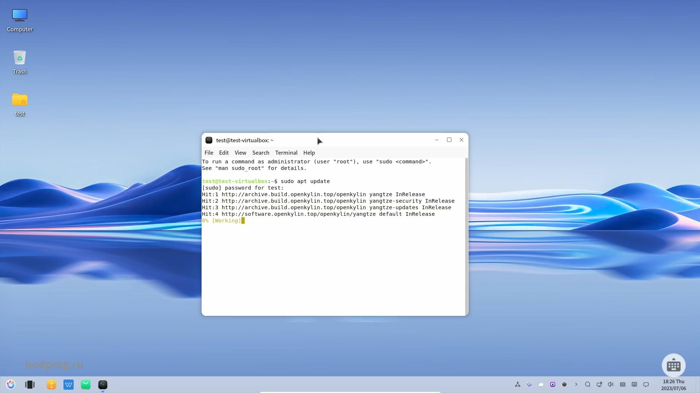Viewport: 700px width, 393px height.
Task: Click the 'test@test-virtualbox' prompt text
Action: pyautogui.click(x=235, y=181)
